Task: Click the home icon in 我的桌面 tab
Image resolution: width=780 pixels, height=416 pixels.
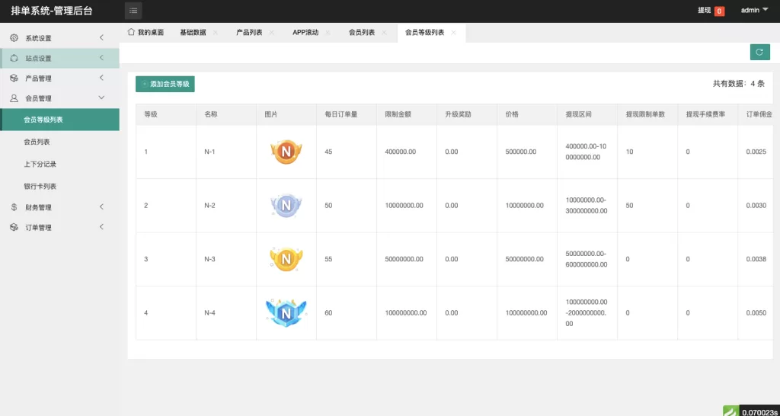Action: 132,33
